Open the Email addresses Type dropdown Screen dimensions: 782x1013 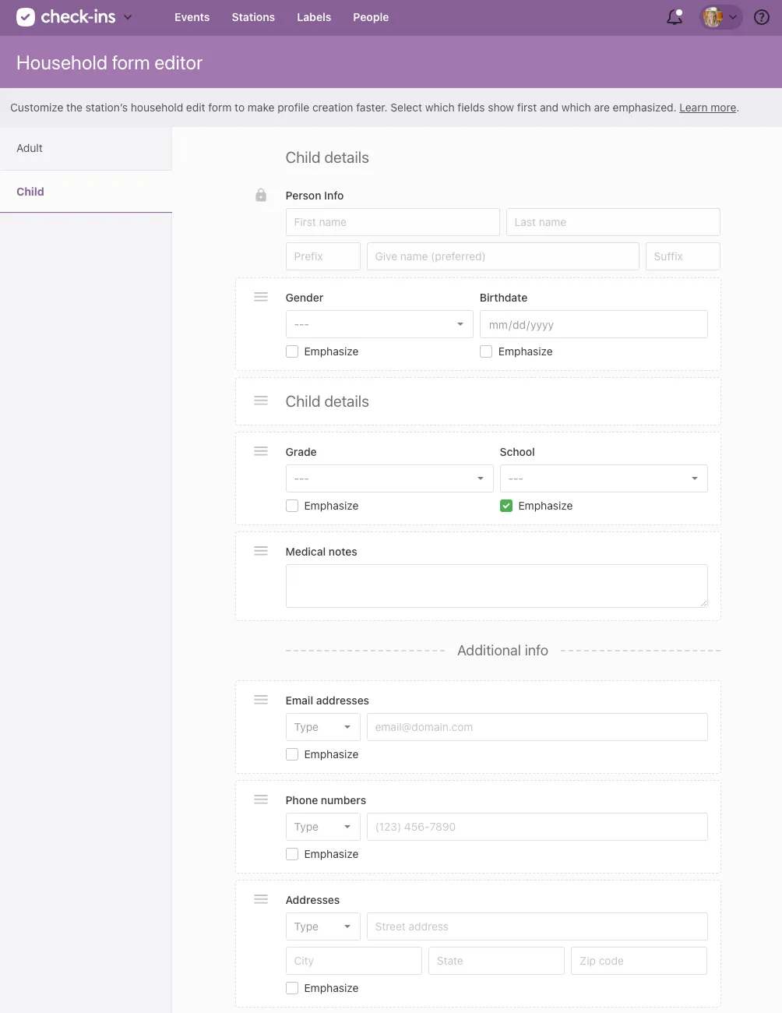point(322,727)
